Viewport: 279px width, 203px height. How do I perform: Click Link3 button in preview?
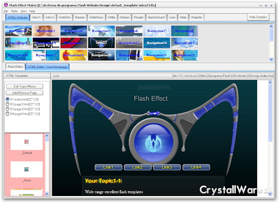167,167
